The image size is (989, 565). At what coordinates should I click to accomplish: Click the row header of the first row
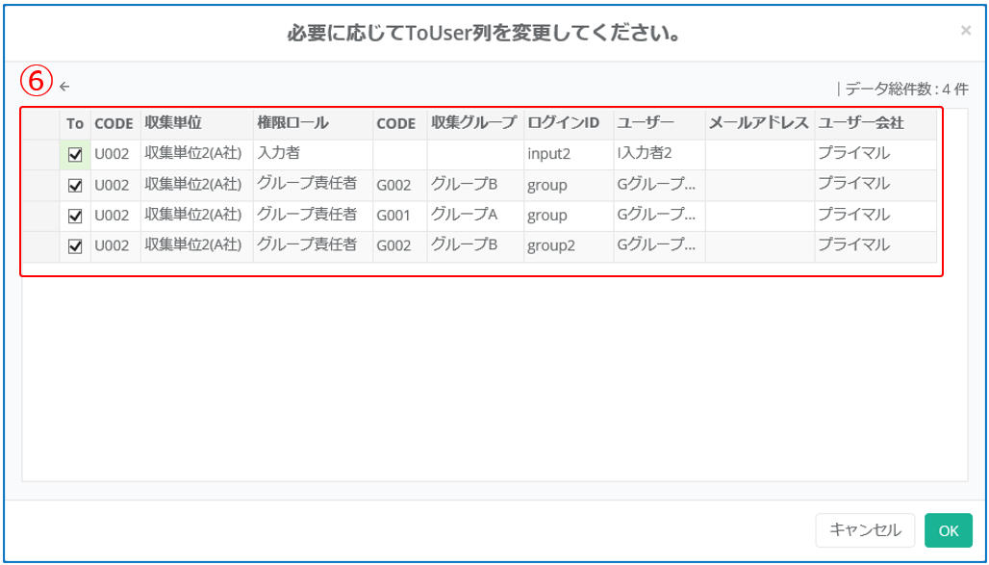tap(41, 154)
